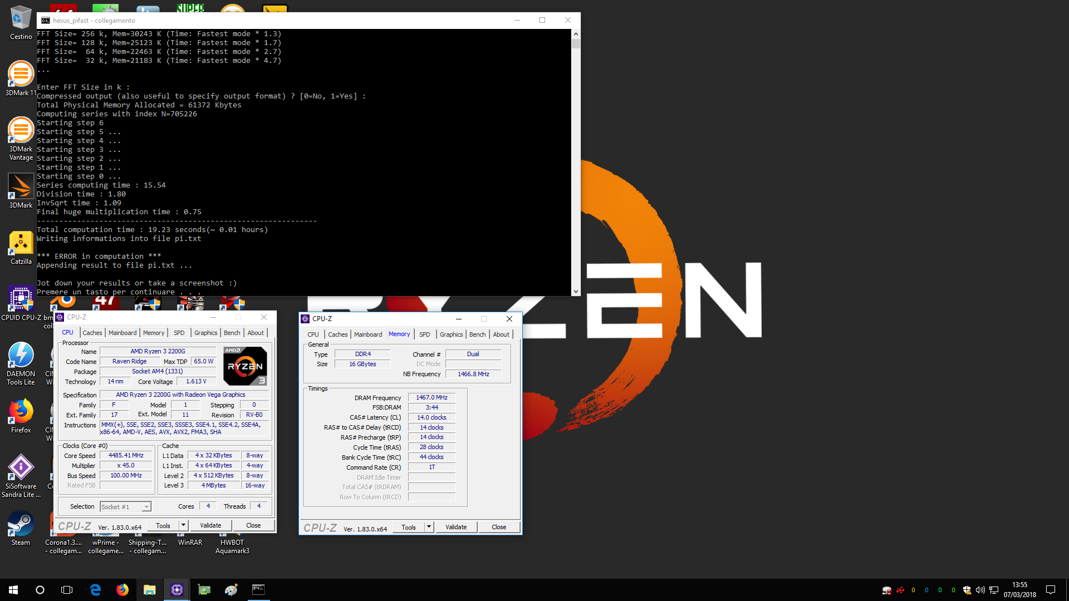
Task: Open Caches tab in left CPU-Z window
Action: tap(92, 333)
